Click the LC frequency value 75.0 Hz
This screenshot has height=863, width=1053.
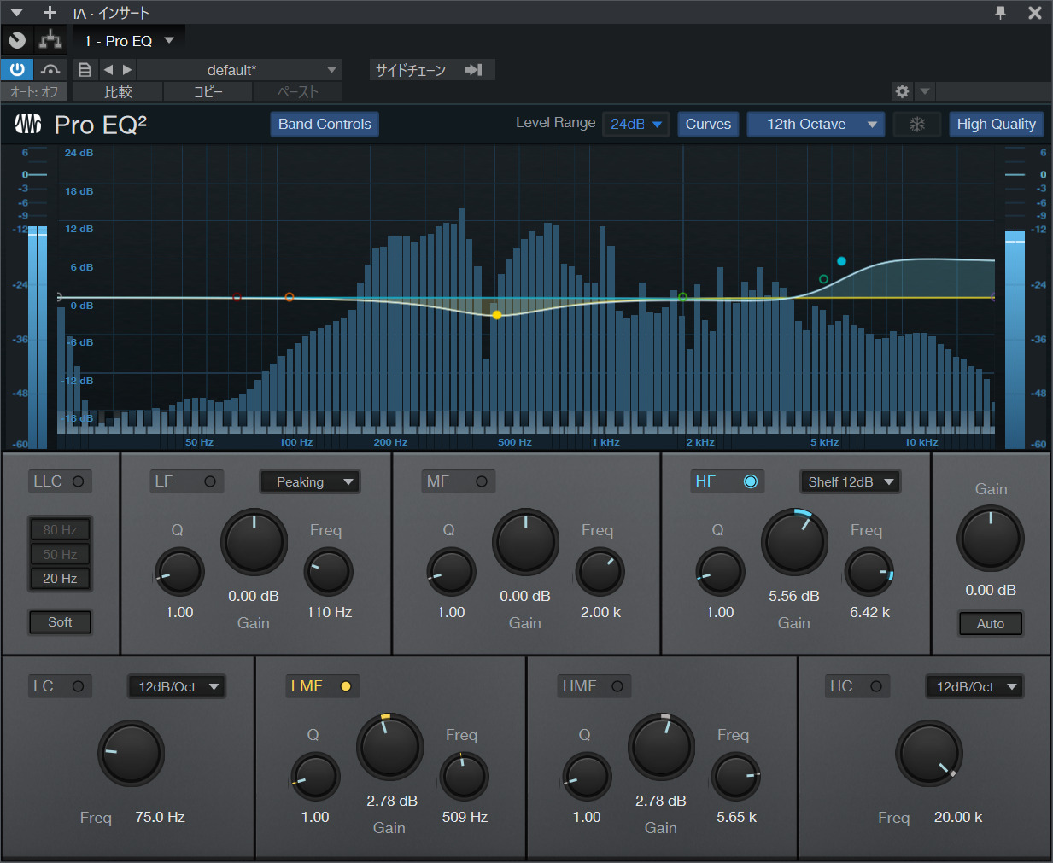click(x=160, y=817)
